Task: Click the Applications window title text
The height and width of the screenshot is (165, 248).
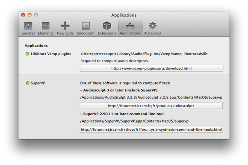Action: click(x=124, y=15)
